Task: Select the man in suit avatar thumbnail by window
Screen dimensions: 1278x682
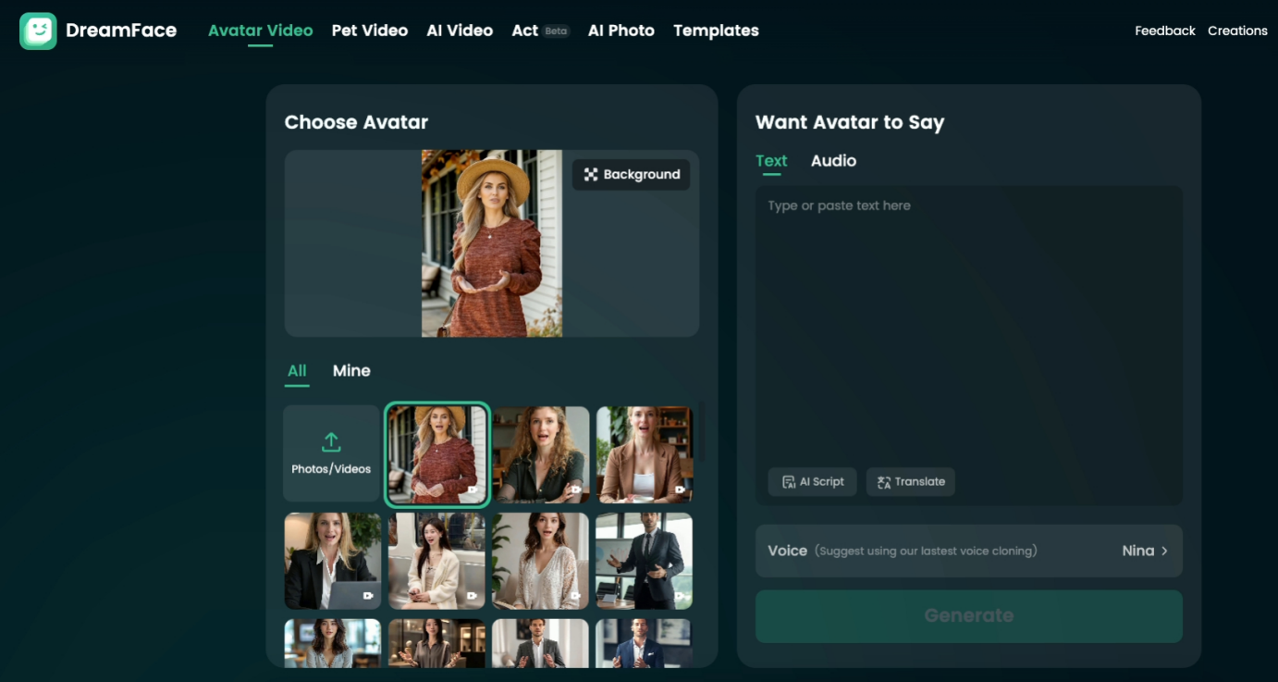Action: pyautogui.click(x=644, y=561)
